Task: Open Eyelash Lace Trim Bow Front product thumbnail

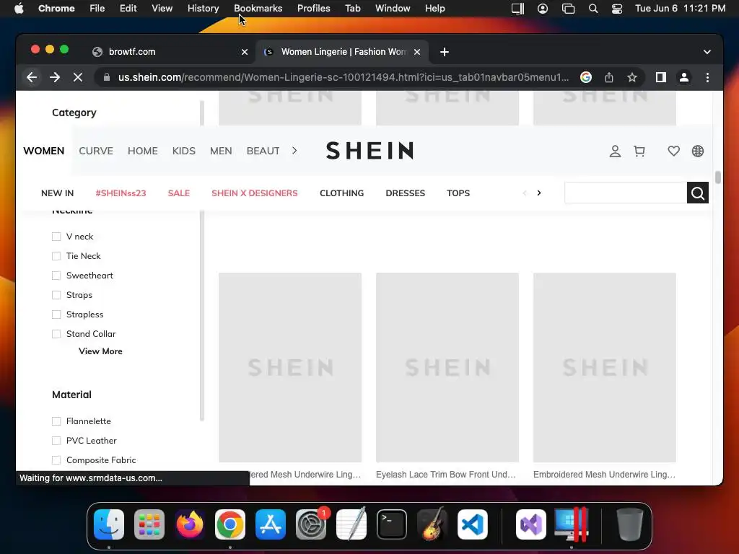Action: coord(447,367)
